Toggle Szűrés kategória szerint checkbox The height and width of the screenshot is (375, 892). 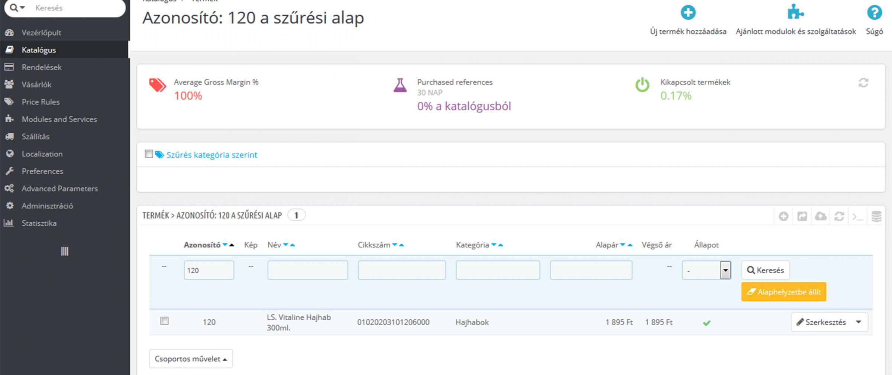(149, 154)
